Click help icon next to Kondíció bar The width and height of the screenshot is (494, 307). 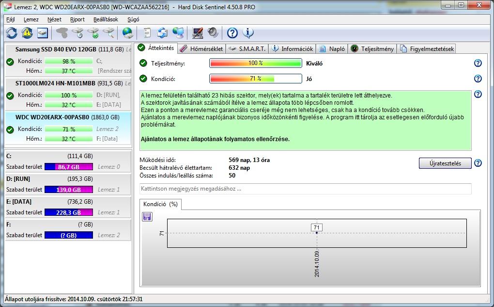(x=478, y=79)
